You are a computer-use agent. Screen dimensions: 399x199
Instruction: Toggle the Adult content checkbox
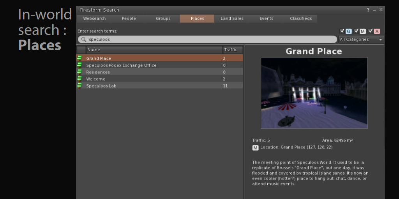[371, 31]
